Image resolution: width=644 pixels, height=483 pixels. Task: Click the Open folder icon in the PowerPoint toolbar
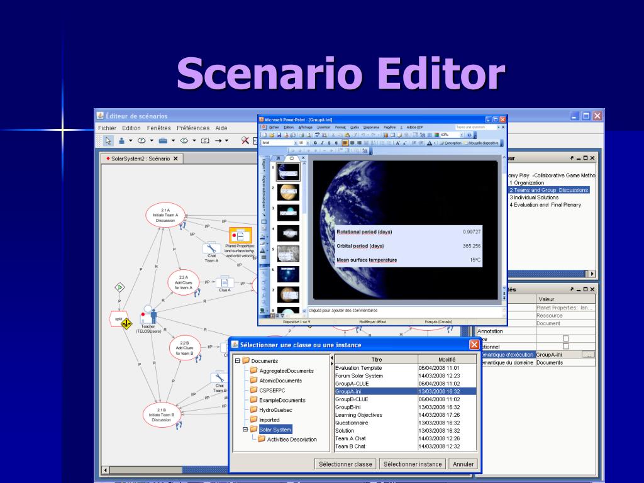point(272,135)
